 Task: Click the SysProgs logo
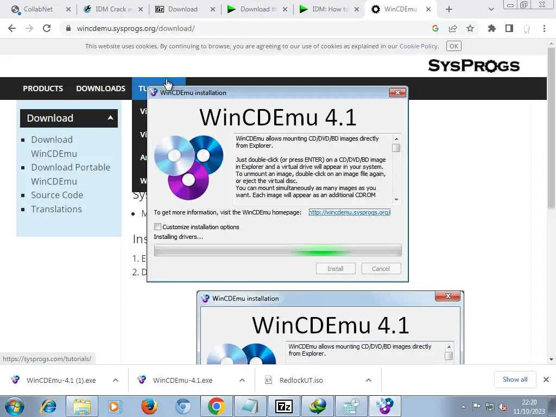point(473,66)
